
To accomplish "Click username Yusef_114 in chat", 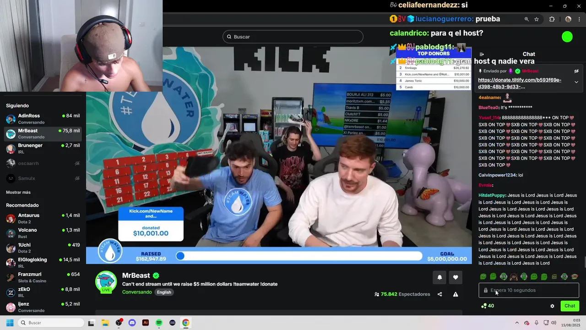I will point(489,118).
